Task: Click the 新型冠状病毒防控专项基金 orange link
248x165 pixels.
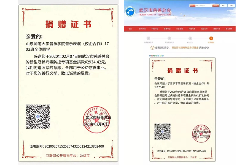Action: [185, 48]
